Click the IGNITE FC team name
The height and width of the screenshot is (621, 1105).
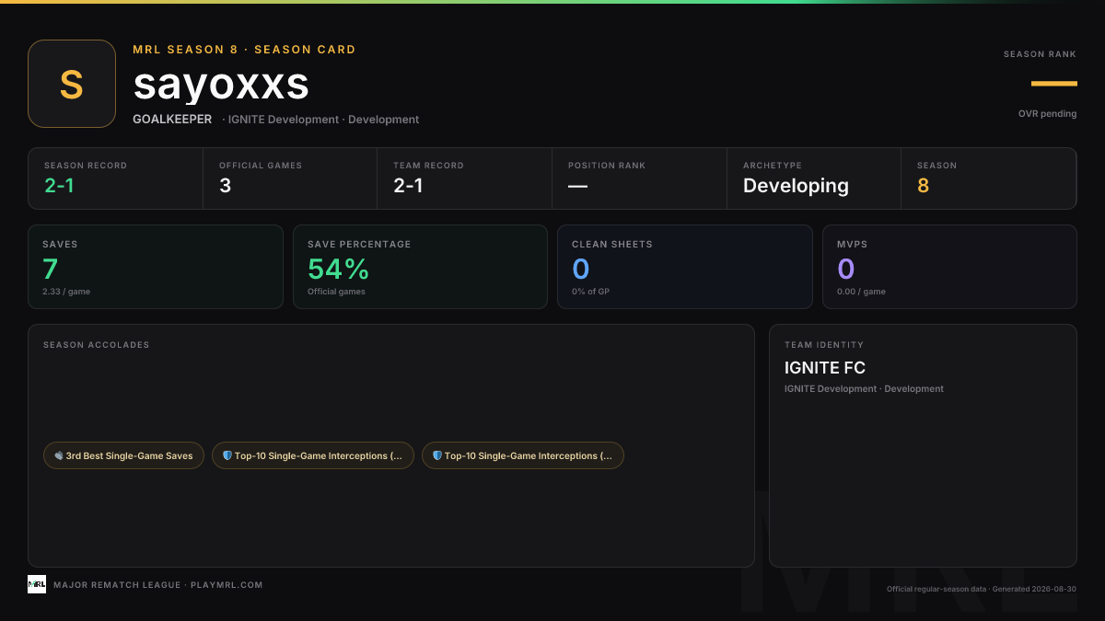click(825, 368)
